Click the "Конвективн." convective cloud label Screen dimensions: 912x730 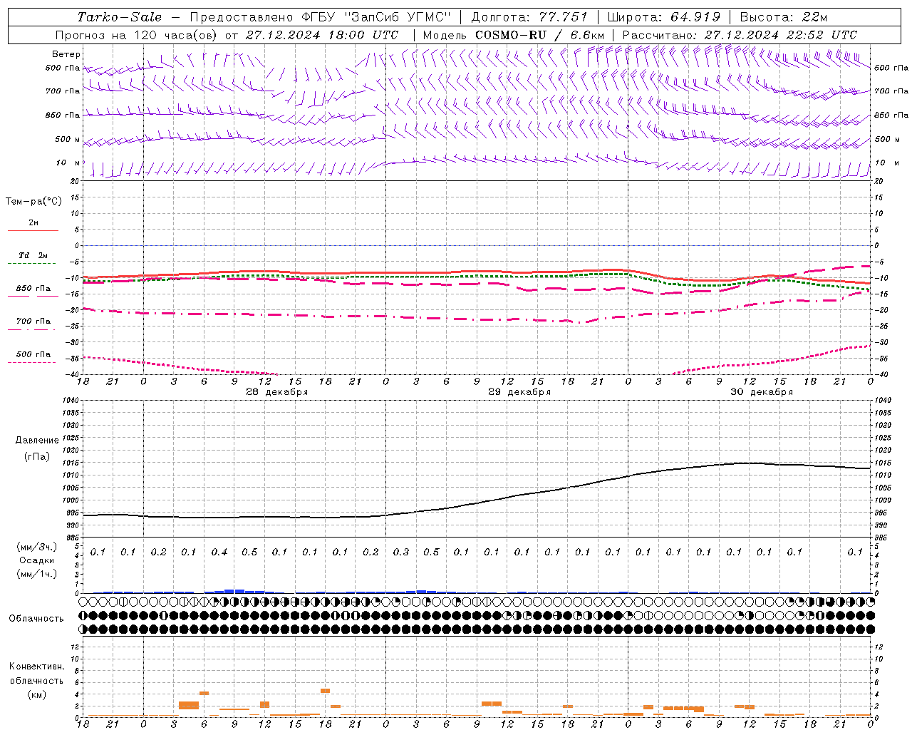(36, 667)
